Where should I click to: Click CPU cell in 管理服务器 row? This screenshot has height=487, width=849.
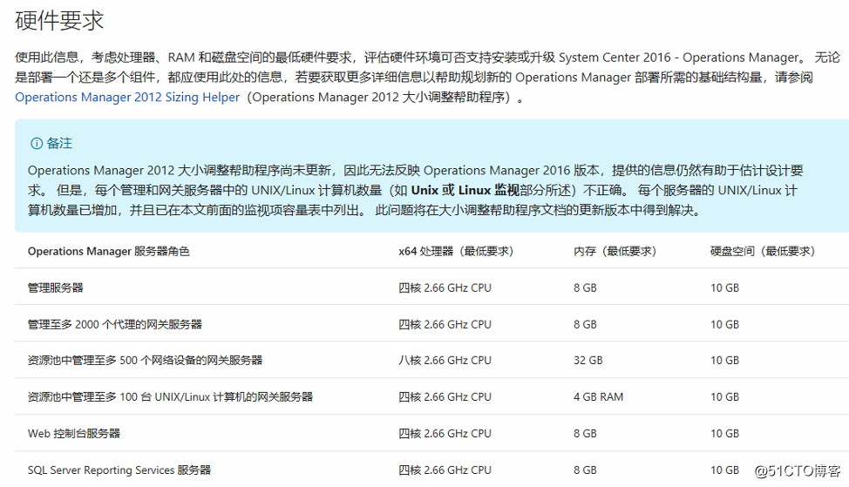click(445, 287)
